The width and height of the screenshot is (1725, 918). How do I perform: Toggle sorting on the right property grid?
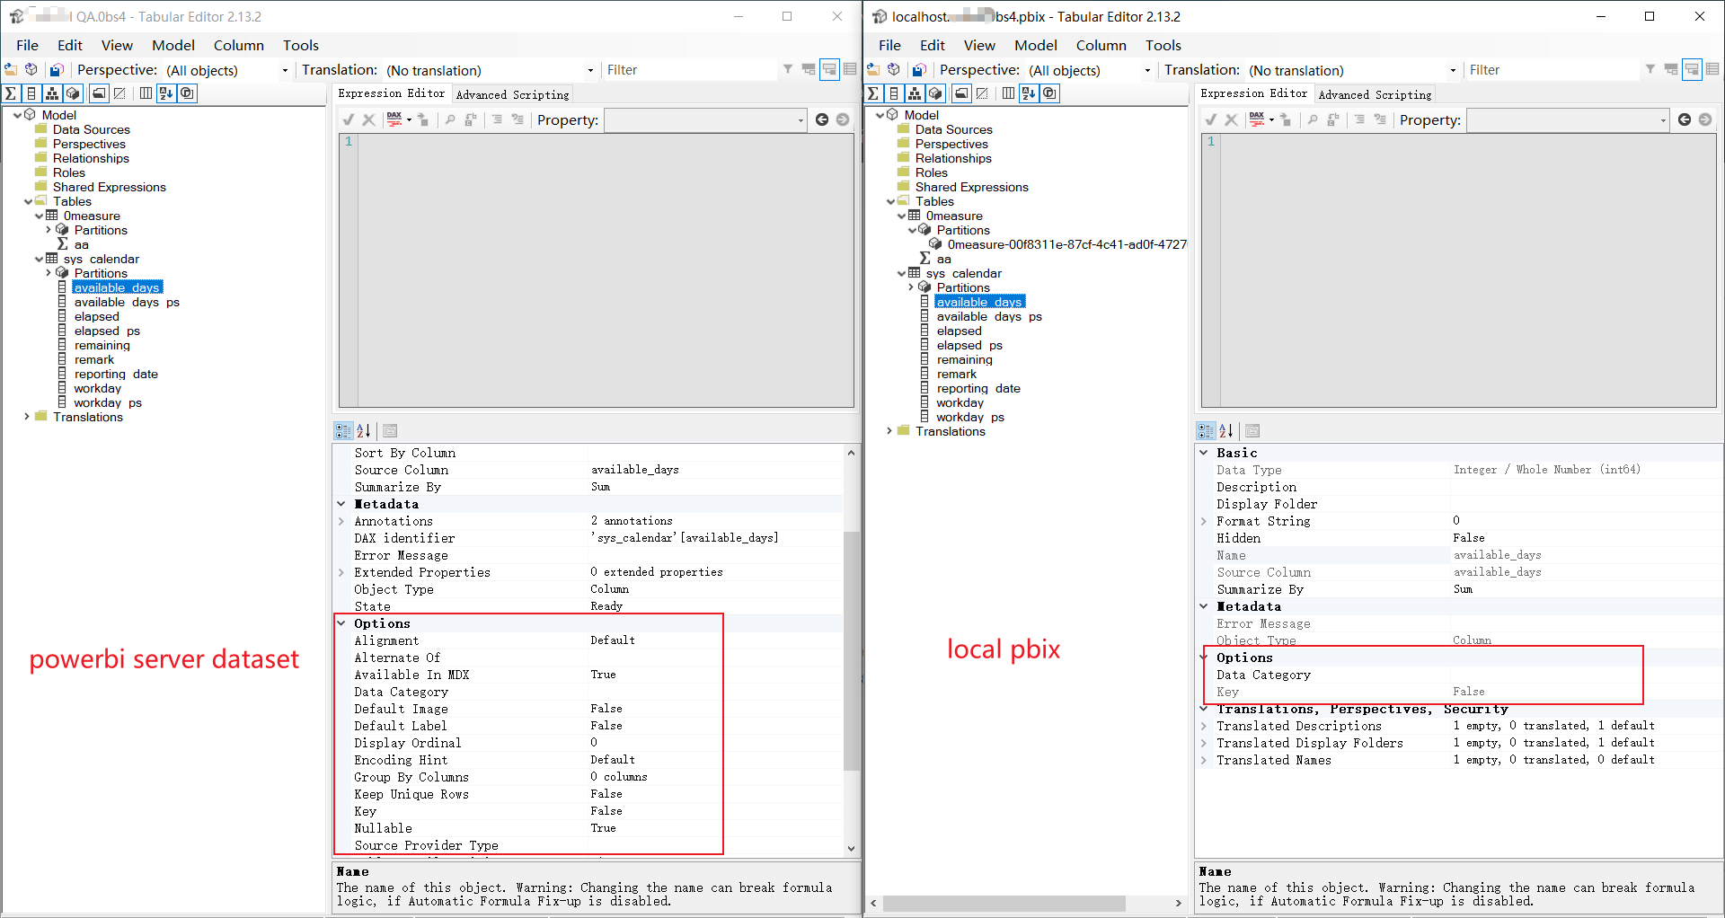[x=1225, y=430]
